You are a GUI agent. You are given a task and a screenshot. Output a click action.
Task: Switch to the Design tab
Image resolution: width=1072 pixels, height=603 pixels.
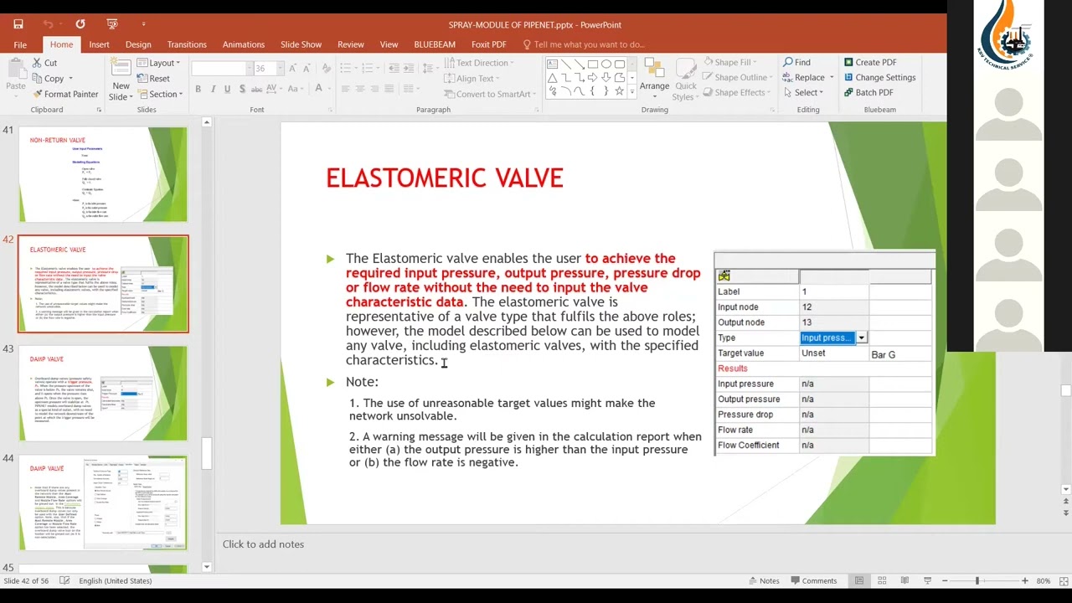point(138,44)
